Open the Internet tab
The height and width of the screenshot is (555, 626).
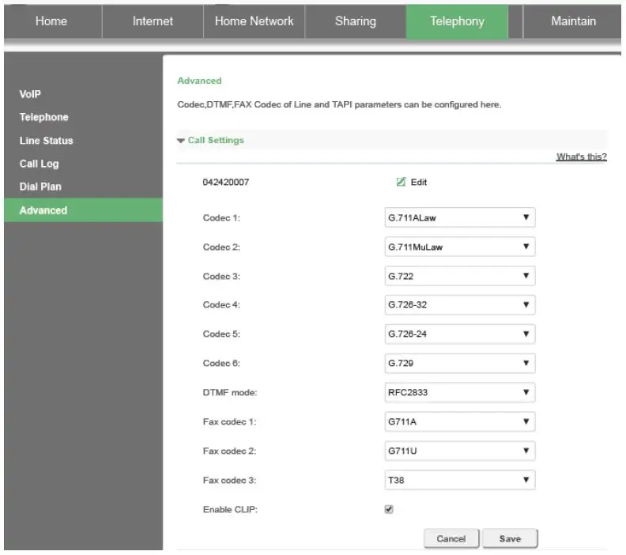pos(153,21)
